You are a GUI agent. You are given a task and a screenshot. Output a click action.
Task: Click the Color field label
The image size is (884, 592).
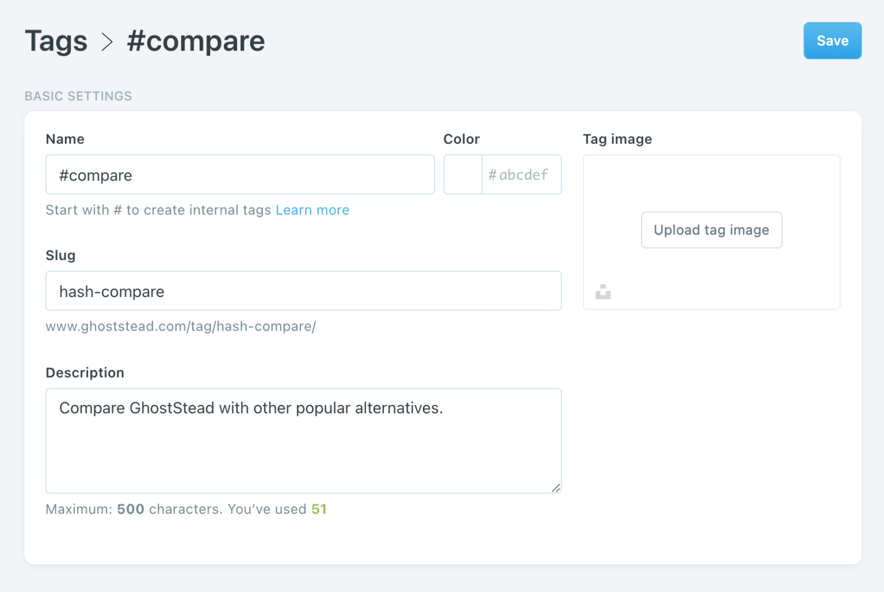[462, 139]
